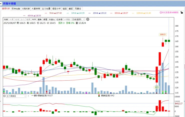The height and width of the screenshot is (117, 185).
Task: Click the left panel collapse arrow
Action: 0,101
